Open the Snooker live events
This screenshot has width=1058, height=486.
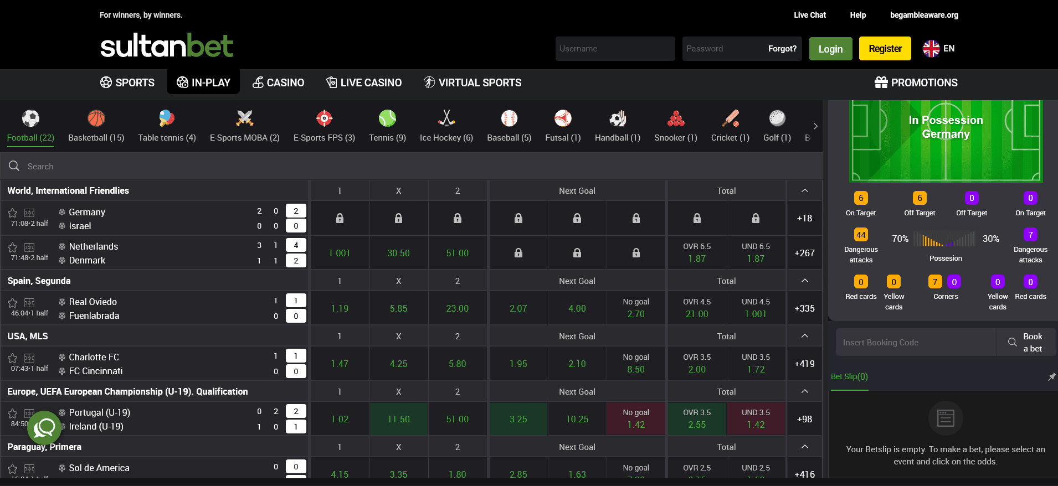[x=675, y=118]
